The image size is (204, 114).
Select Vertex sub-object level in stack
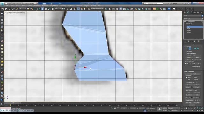[188, 25]
